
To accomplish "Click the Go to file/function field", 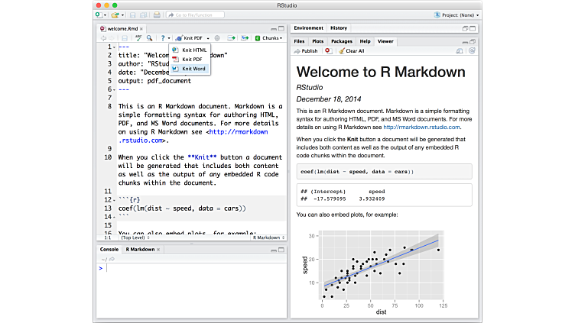I will (x=197, y=15).
